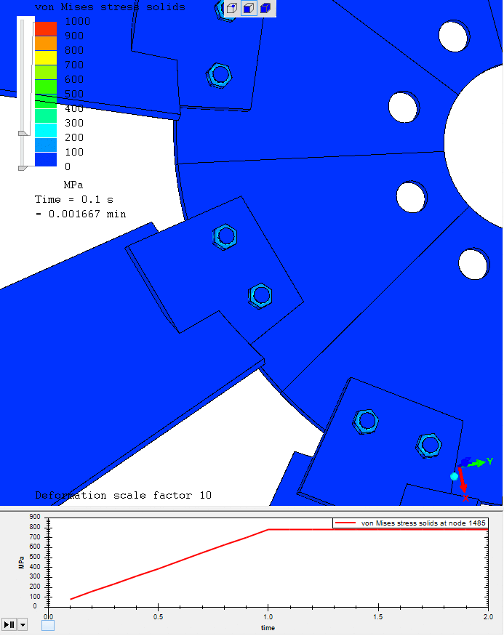Open the dropdown next to the play button
The height and width of the screenshot is (636, 504).
click(x=23, y=624)
